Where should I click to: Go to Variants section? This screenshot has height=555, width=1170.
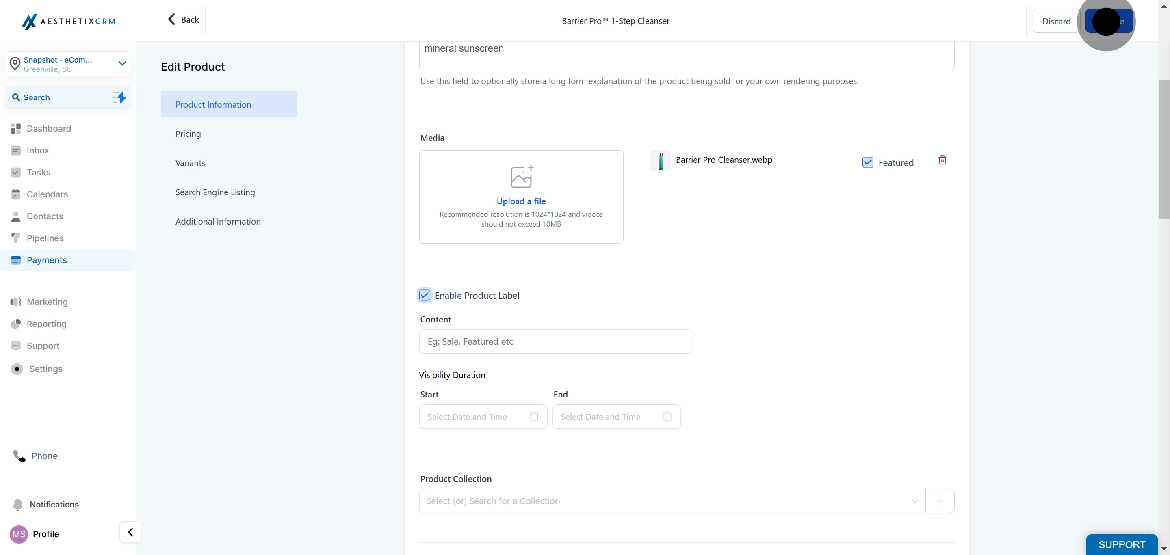(x=190, y=163)
